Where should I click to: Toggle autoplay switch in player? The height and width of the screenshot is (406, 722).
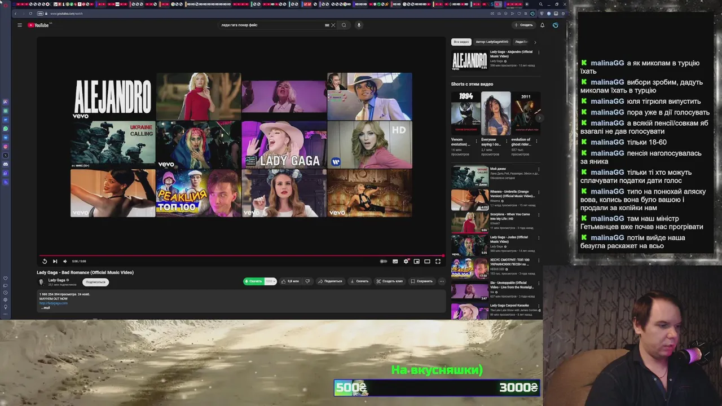coord(384,261)
